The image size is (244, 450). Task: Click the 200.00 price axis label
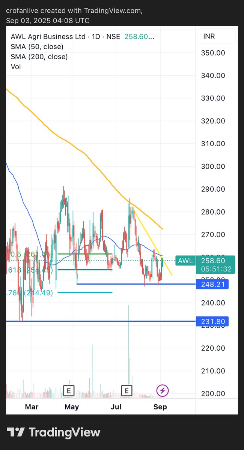[x=213, y=393]
